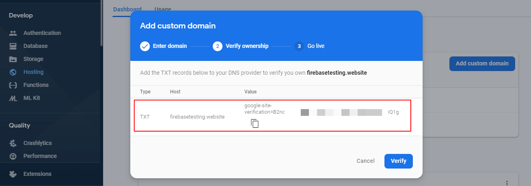Image resolution: width=531 pixels, height=186 pixels.
Task: Click the Host column header
Action: click(x=175, y=92)
